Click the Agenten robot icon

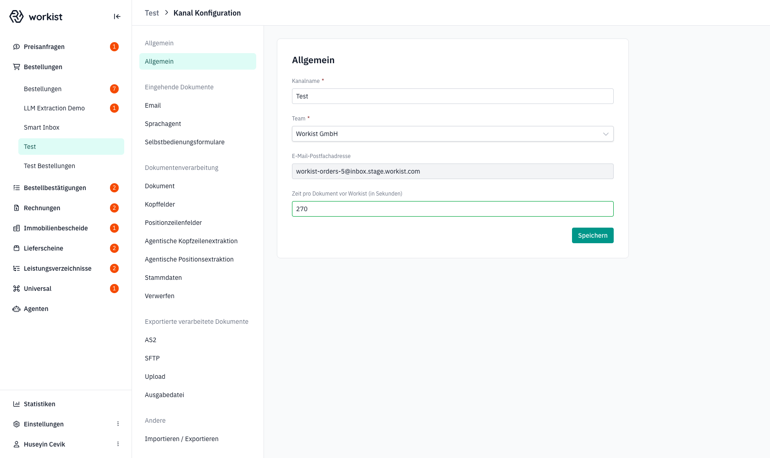pos(16,309)
